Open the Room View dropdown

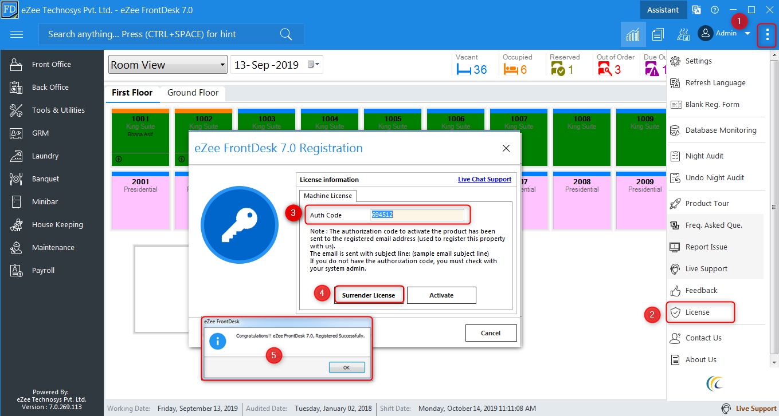168,65
